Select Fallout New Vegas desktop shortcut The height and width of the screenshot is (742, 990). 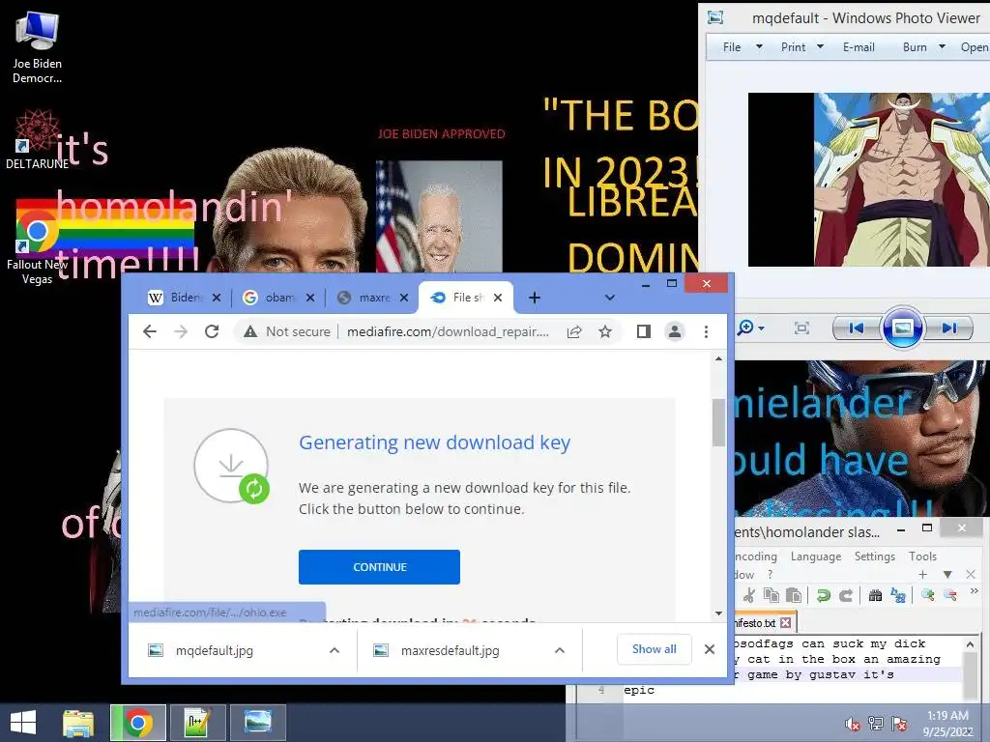(x=37, y=247)
